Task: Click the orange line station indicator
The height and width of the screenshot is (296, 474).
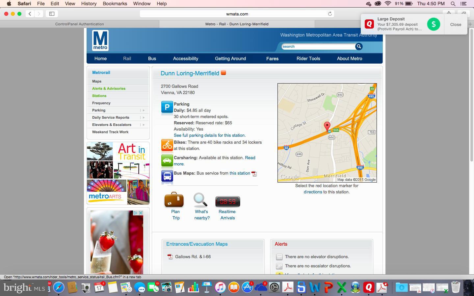Action: click(x=224, y=73)
